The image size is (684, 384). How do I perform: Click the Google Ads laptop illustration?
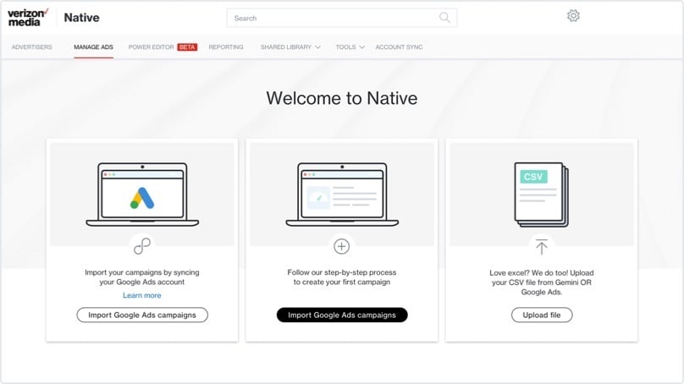142,195
